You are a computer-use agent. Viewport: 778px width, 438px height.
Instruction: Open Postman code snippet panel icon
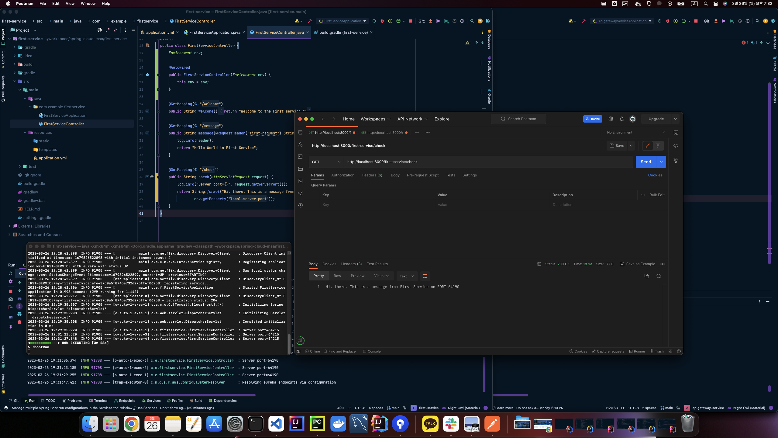676,146
